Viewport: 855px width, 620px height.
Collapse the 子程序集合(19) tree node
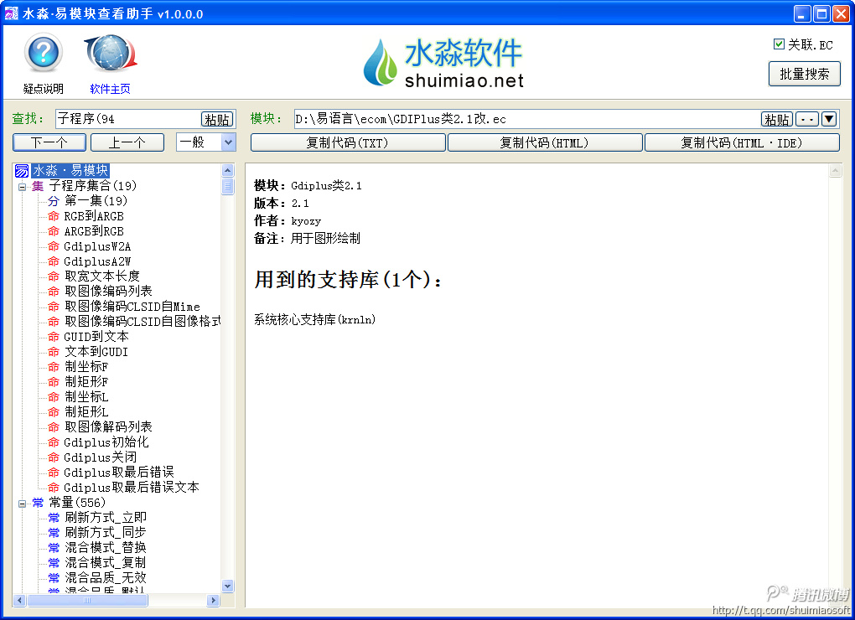[23, 187]
